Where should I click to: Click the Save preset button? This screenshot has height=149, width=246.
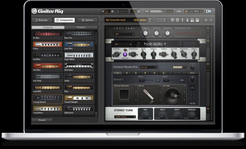pos(136,20)
